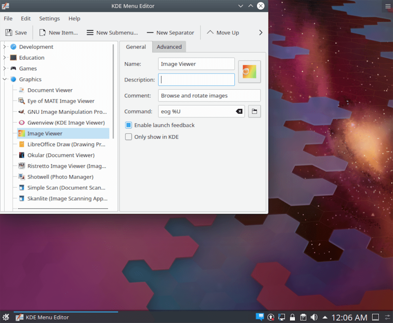Open the file browser next to Command field
Image resolution: width=393 pixels, height=323 pixels.
click(x=254, y=111)
